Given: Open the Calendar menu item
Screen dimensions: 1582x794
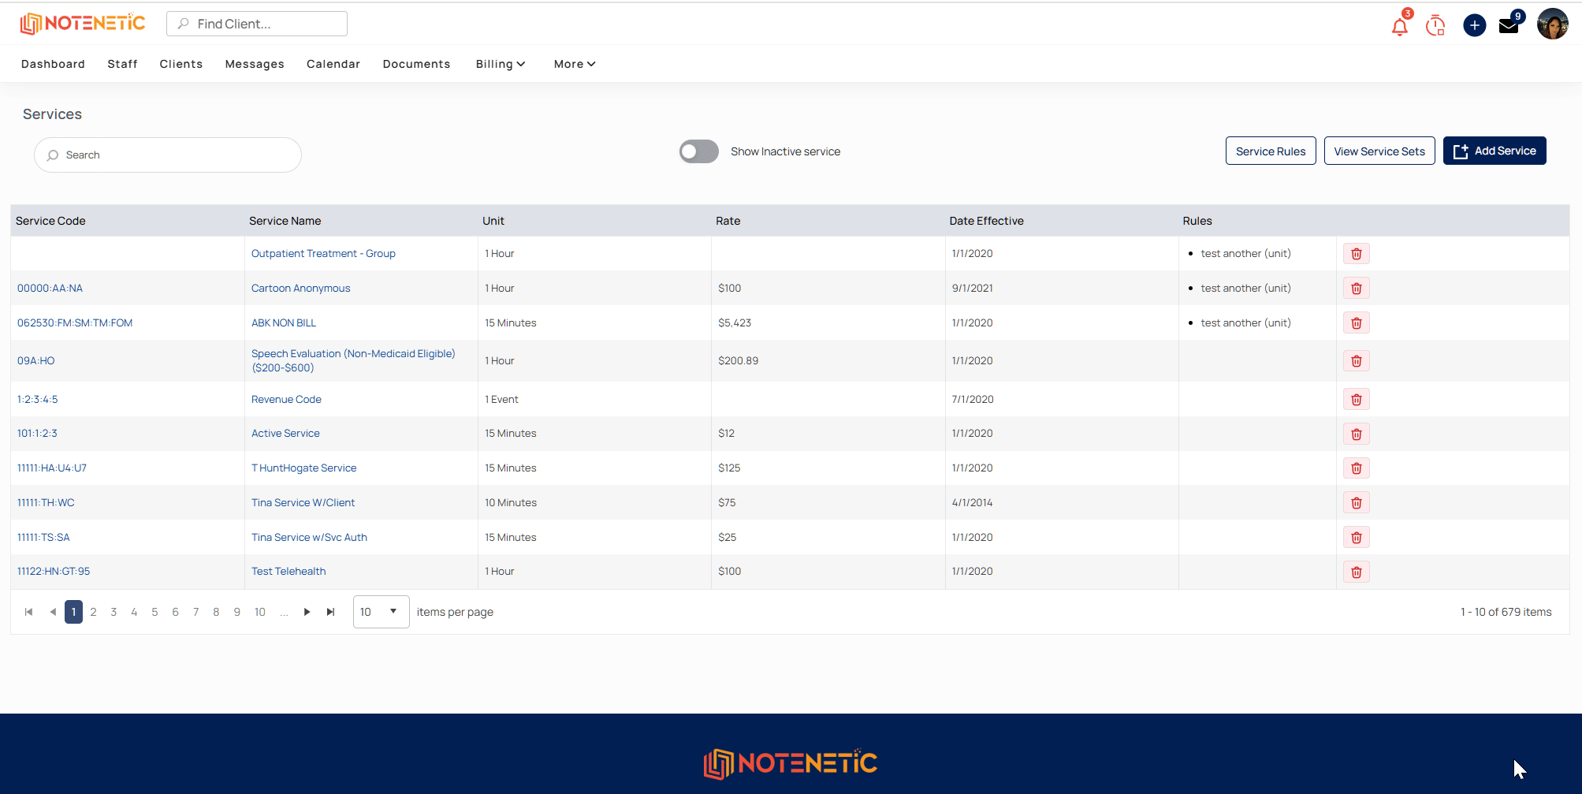Looking at the screenshot, I should (333, 64).
